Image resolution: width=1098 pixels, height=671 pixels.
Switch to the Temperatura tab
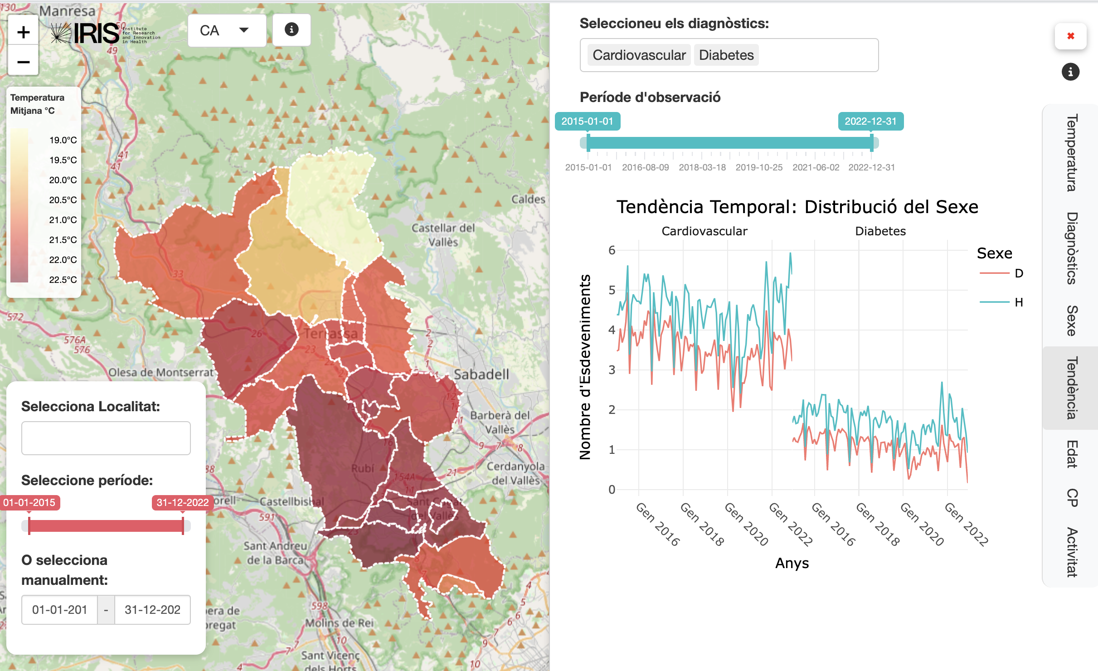[x=1071, y=153]
